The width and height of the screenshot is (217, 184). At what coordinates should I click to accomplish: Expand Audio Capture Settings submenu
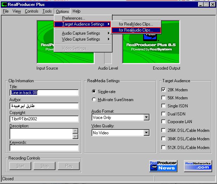pyautogui.click(x=83, y=33)
